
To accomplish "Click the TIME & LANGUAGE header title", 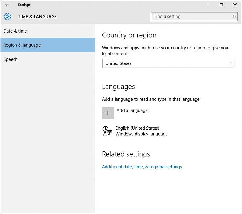I will [37, 17].
